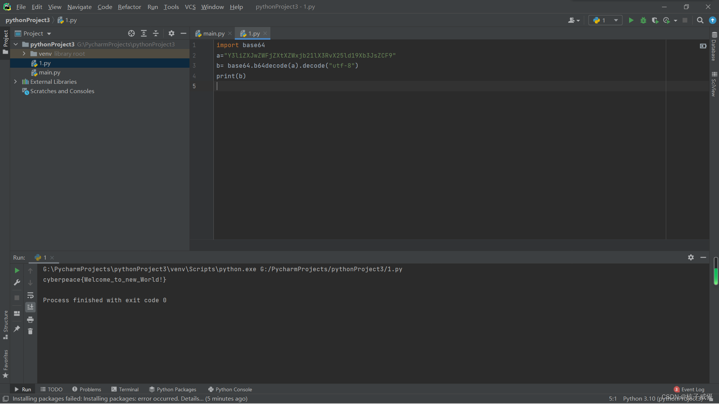Open the Refactor menu
719x404 pixels.
pos(129,7)
